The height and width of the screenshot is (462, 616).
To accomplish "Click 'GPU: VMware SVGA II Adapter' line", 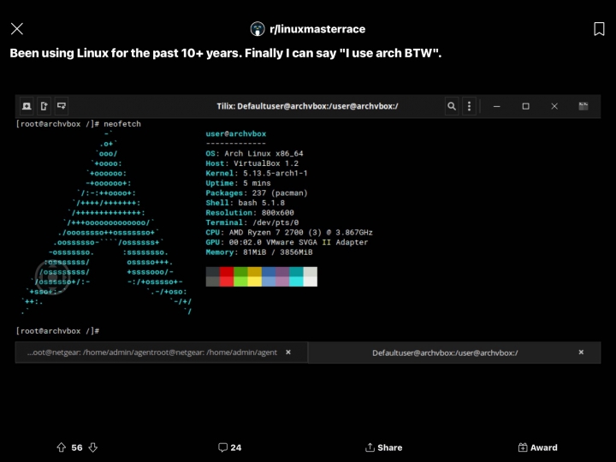I will point(287,242).
